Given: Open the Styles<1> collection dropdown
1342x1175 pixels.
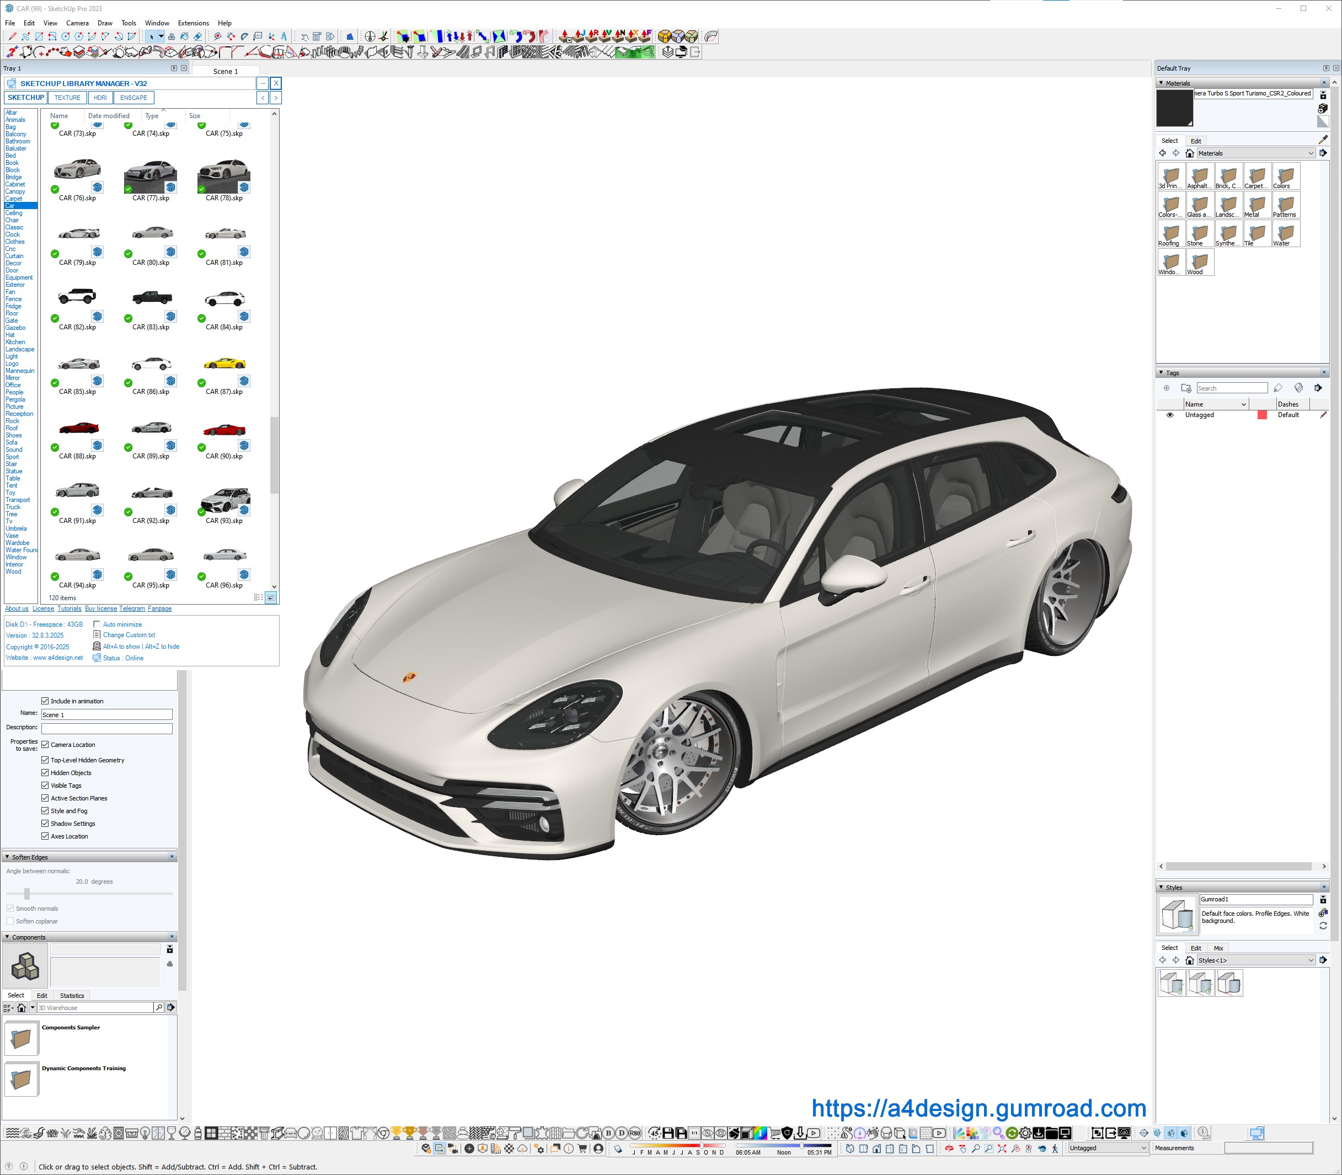Looking at the screenshot, I should click(x=1311, y=960).
